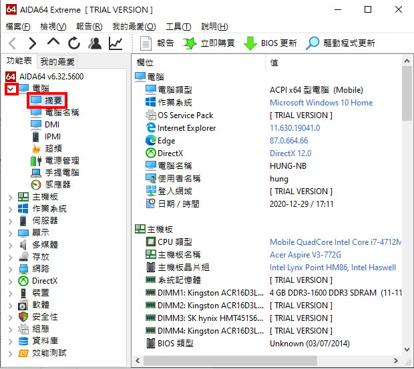Open 感應器 sensor tree item
Screen dimensions: 414x369
57,184
